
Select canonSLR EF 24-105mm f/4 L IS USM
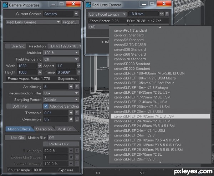pos(160,116)
